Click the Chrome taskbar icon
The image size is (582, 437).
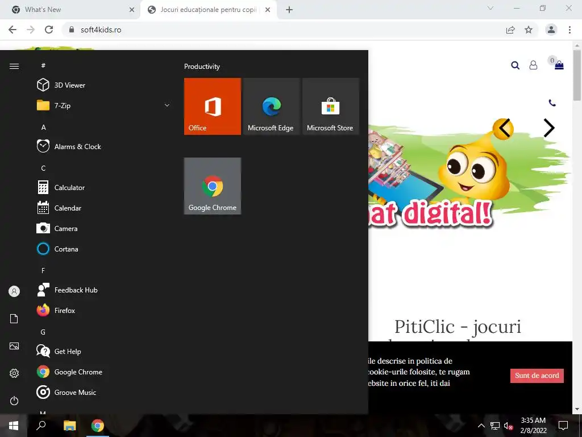pos(98,426)
